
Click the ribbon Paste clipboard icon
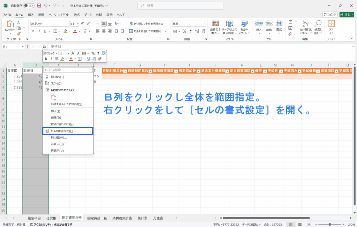pyautogui.click(x=10, y=24)
